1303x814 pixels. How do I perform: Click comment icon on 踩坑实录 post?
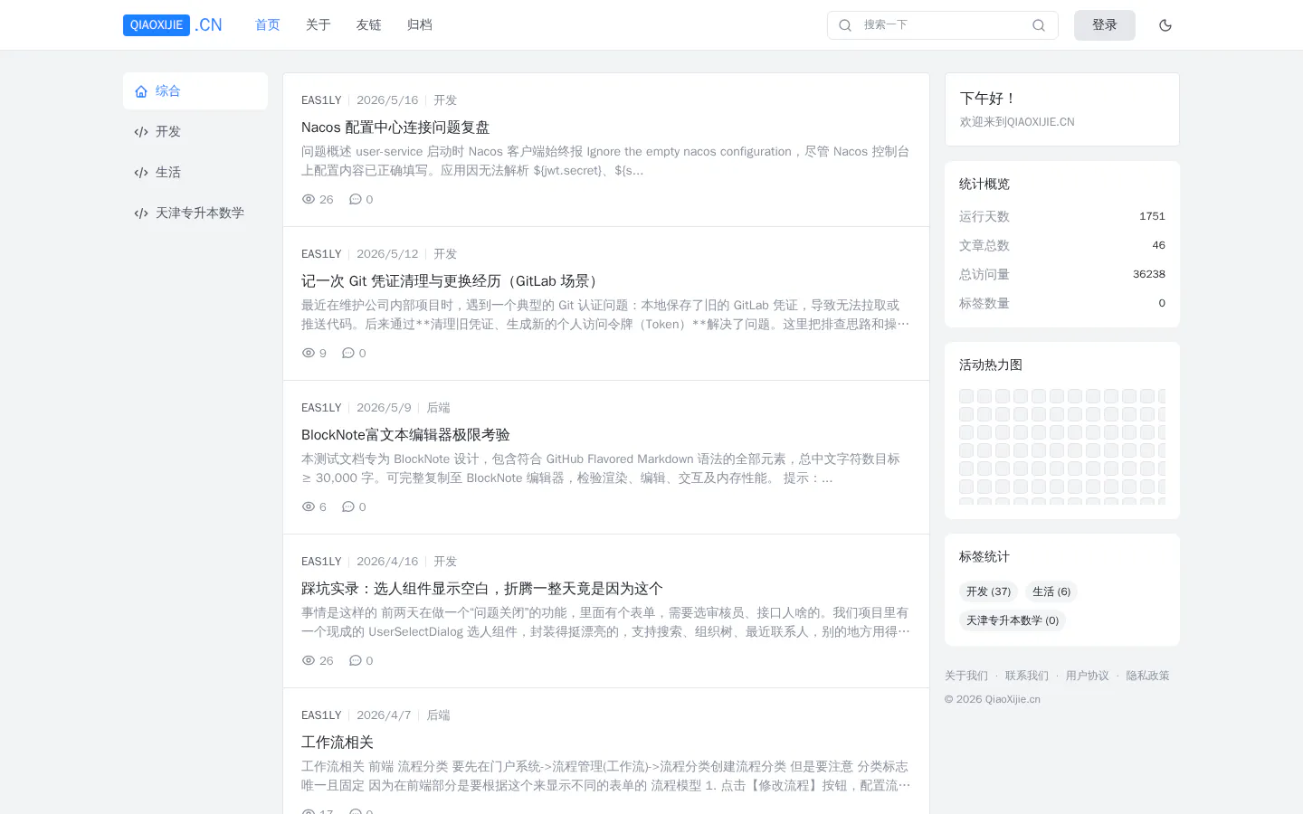356,660
